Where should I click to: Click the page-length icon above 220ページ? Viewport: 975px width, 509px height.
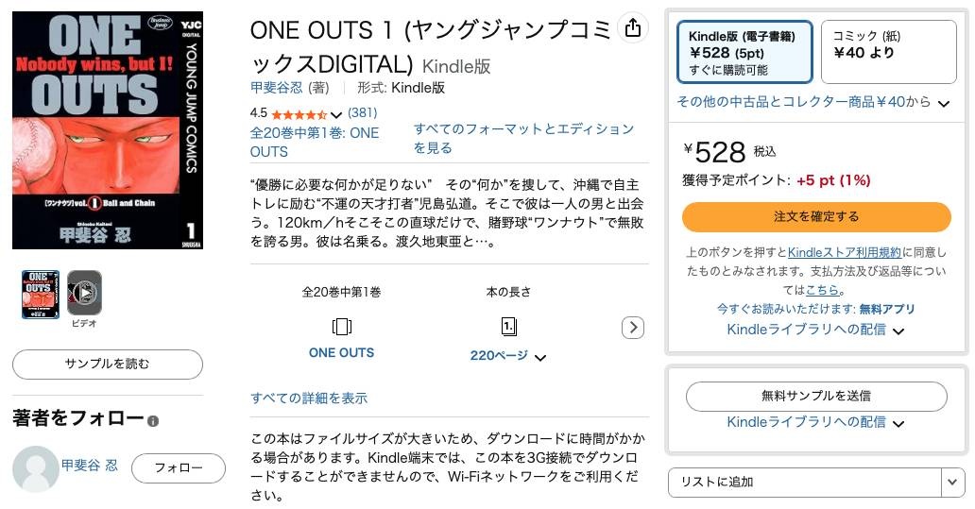[x=508, y=327]
